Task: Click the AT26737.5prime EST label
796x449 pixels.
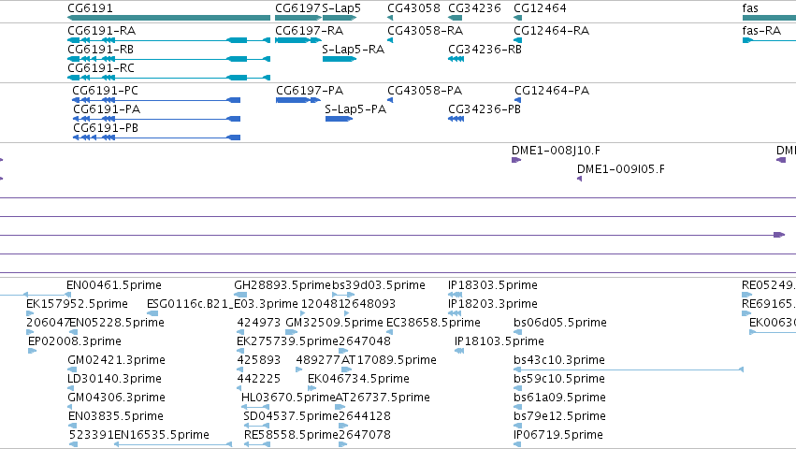Action: point(383,398)
